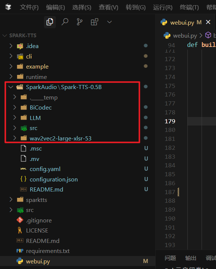Expand the cli folder
This screenshot has height=269, width=216.
click(x=11, y=56)
